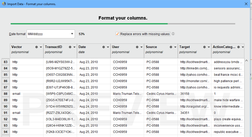Image resolution: width=252 pixels, height=137 pixels.
Task: Open the Date format combo box
Action: point(51,34)
